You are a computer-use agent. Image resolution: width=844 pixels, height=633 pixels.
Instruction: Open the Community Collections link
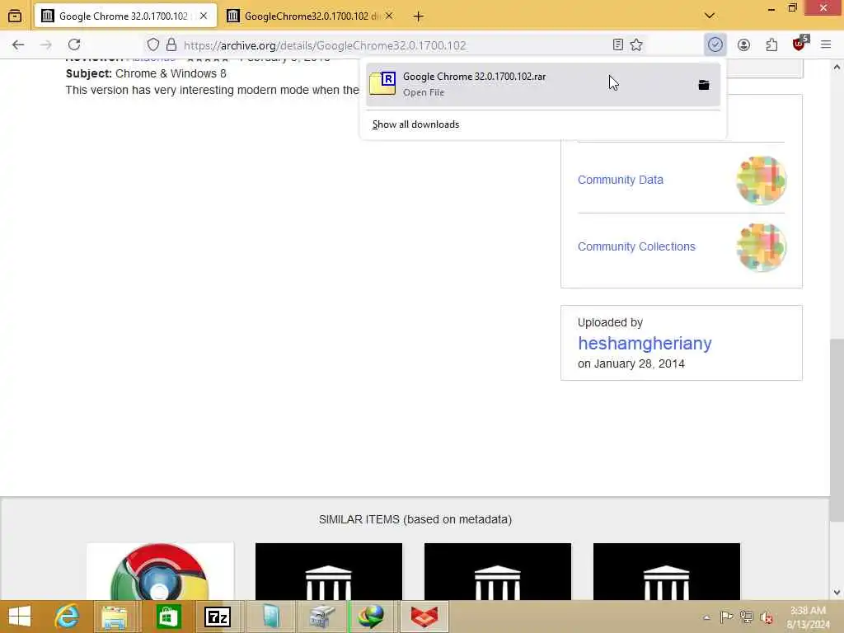(636, 246)
